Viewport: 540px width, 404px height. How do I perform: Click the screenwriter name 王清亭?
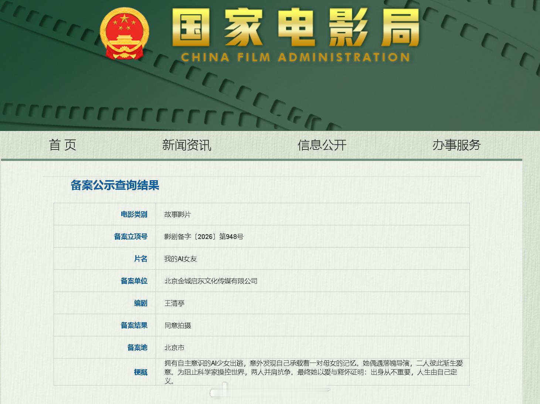[174, 303]
